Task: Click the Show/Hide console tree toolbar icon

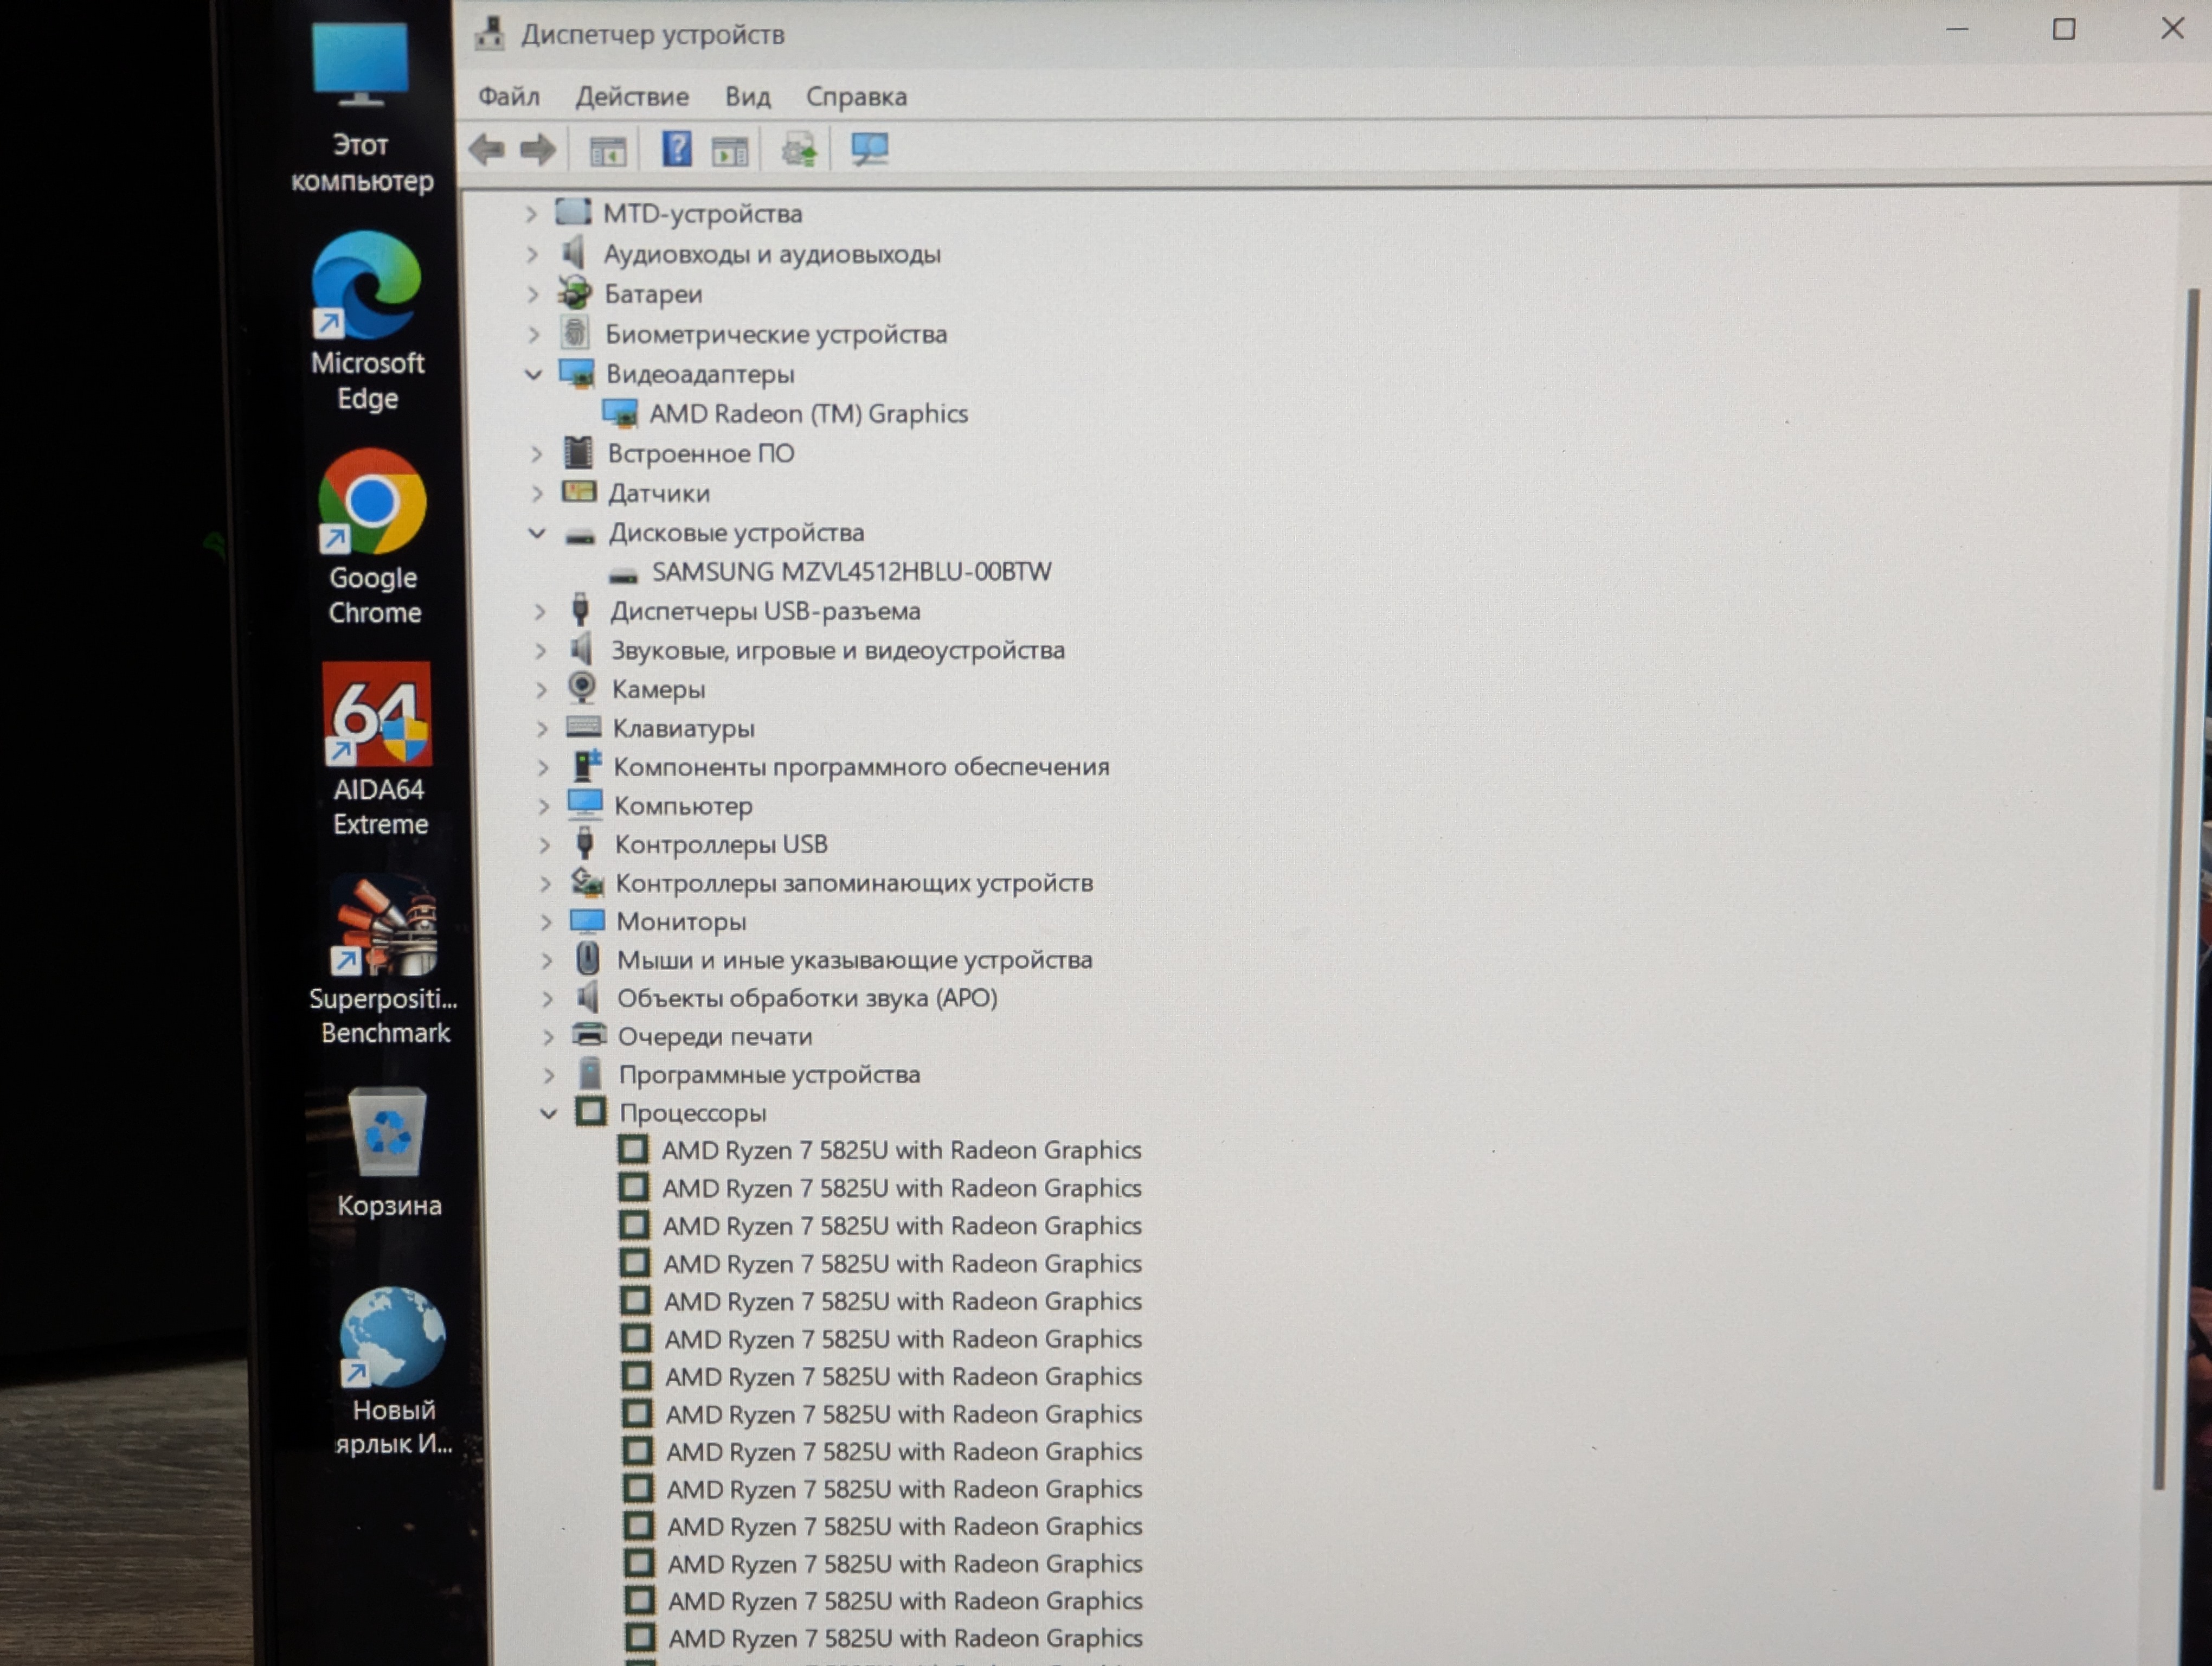Action: point(608,152)
